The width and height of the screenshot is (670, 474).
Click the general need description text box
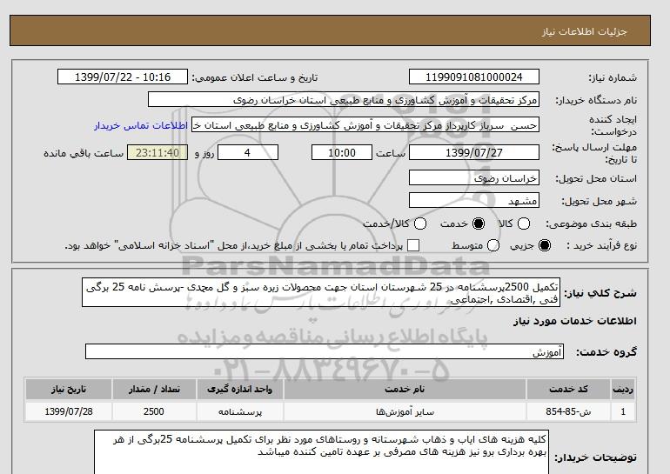point(321,292)
